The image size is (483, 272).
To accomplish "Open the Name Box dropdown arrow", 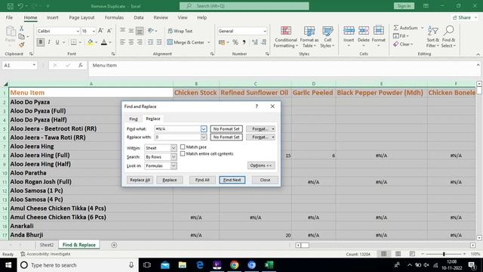I will (x=34, y=65).
